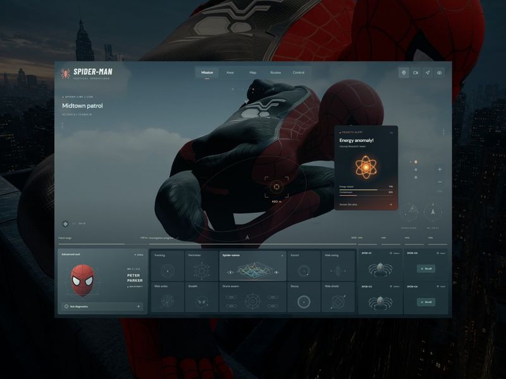Screen dimensions: 506x379
Task: Open Suit diagnostics
Action: [102, 306]
